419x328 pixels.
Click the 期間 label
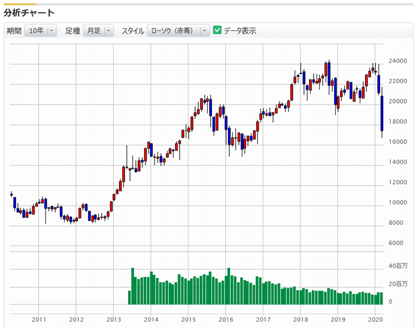[x=14, y=31]
